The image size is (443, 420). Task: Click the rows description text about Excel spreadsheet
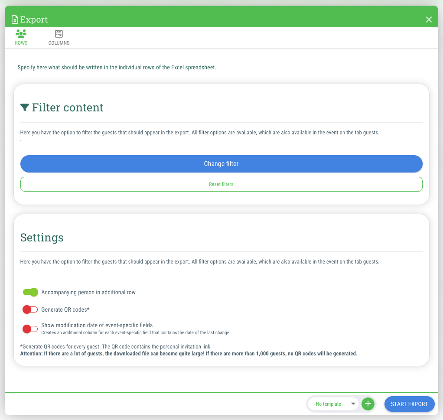click(x=117, y=67)
